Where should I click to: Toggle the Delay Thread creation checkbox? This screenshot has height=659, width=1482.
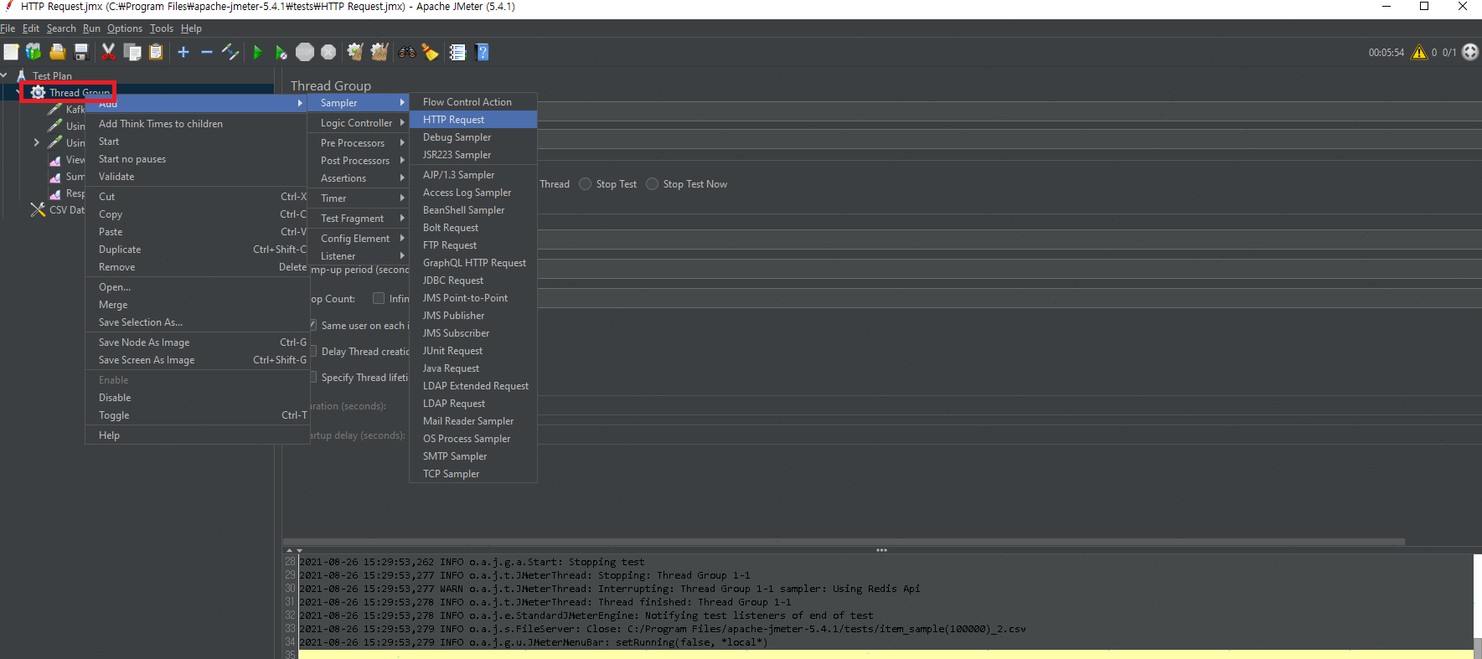[313, 351]
